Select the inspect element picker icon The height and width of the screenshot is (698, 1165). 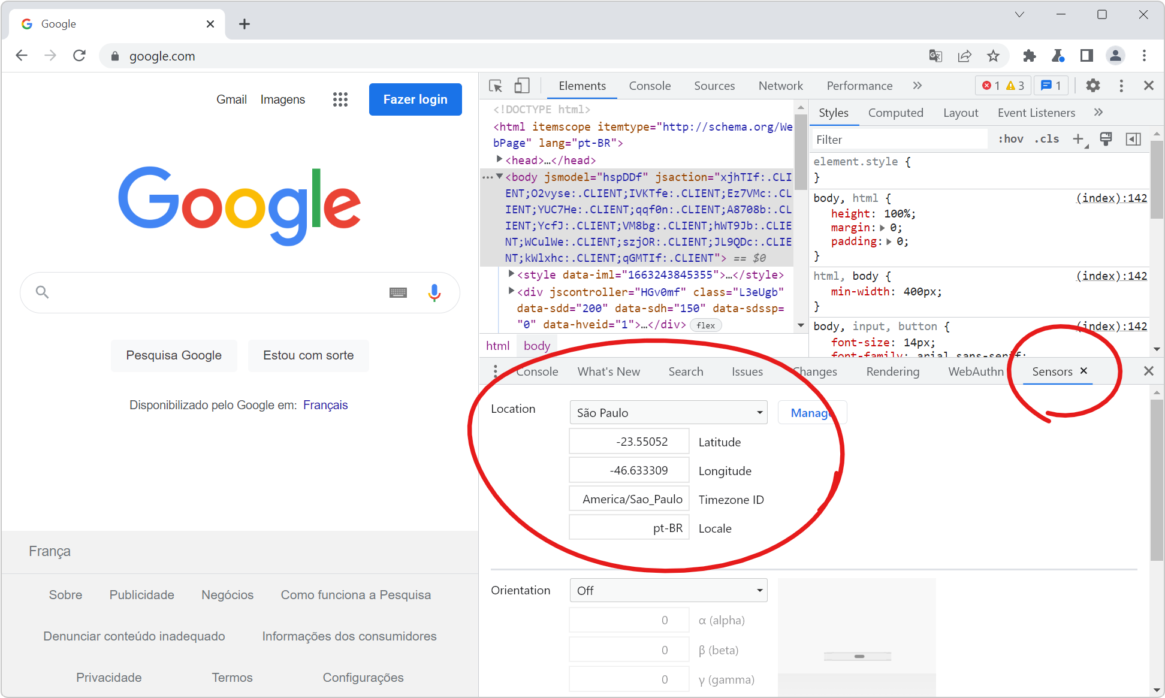tap(496, 86)
